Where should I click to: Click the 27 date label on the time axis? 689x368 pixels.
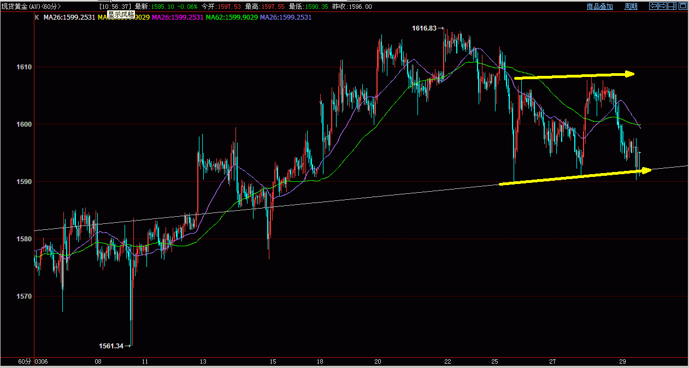(553, 361)
